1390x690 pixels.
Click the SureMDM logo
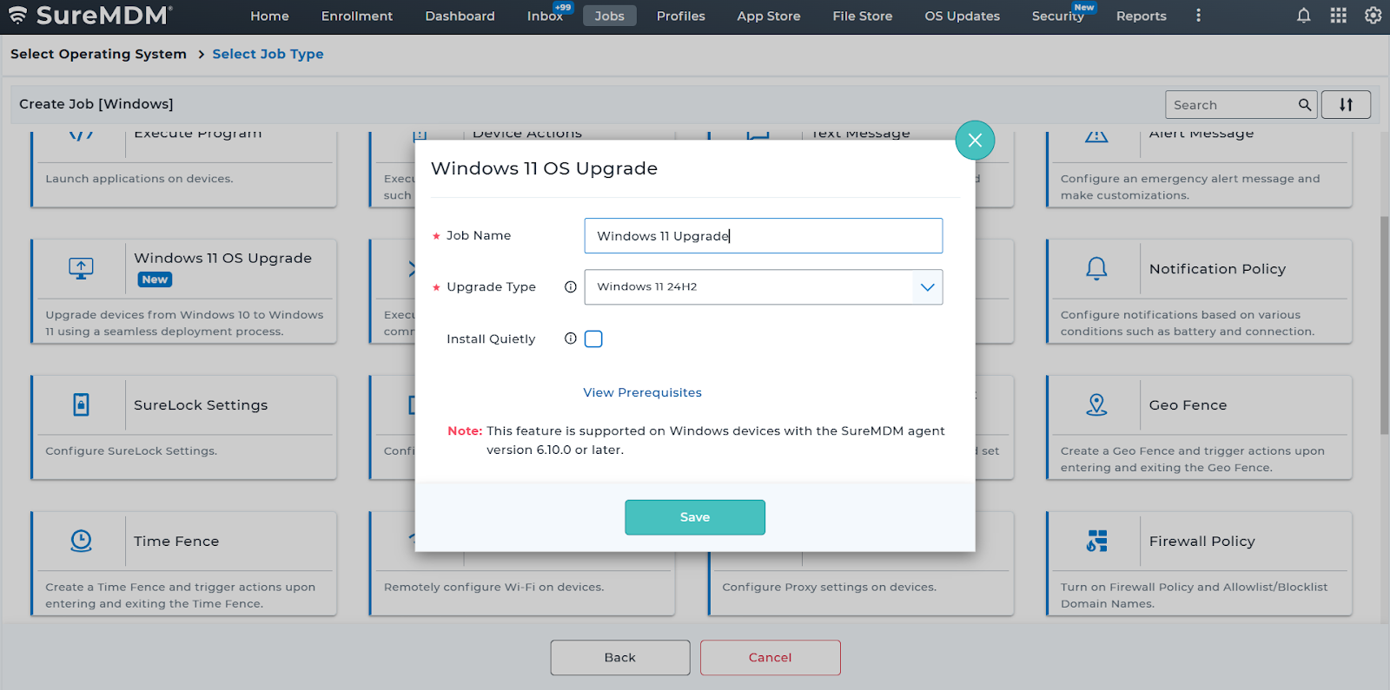[90, 16]
